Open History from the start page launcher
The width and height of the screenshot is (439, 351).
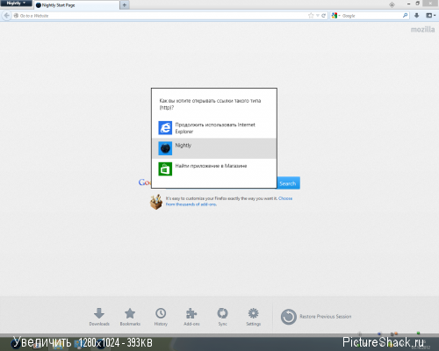161,317
